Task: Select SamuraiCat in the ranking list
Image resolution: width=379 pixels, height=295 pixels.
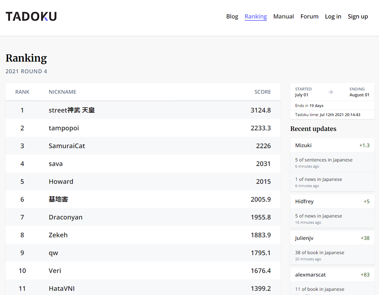Action: (x=67, y=146)
